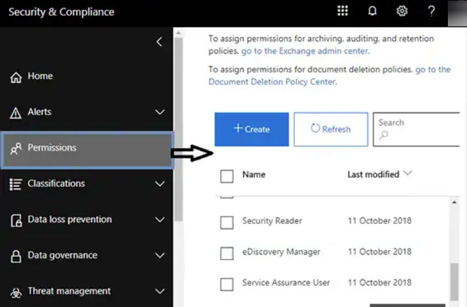
Task: Click the user profile avatar in the header
Action: pos(458,13)
